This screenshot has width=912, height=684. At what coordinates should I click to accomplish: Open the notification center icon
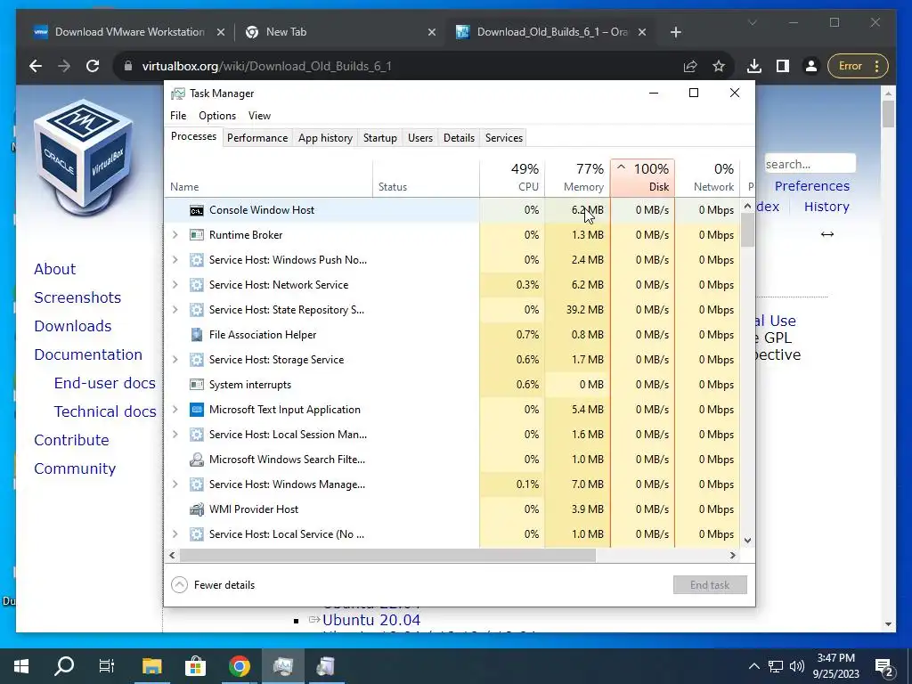point(884,666)
